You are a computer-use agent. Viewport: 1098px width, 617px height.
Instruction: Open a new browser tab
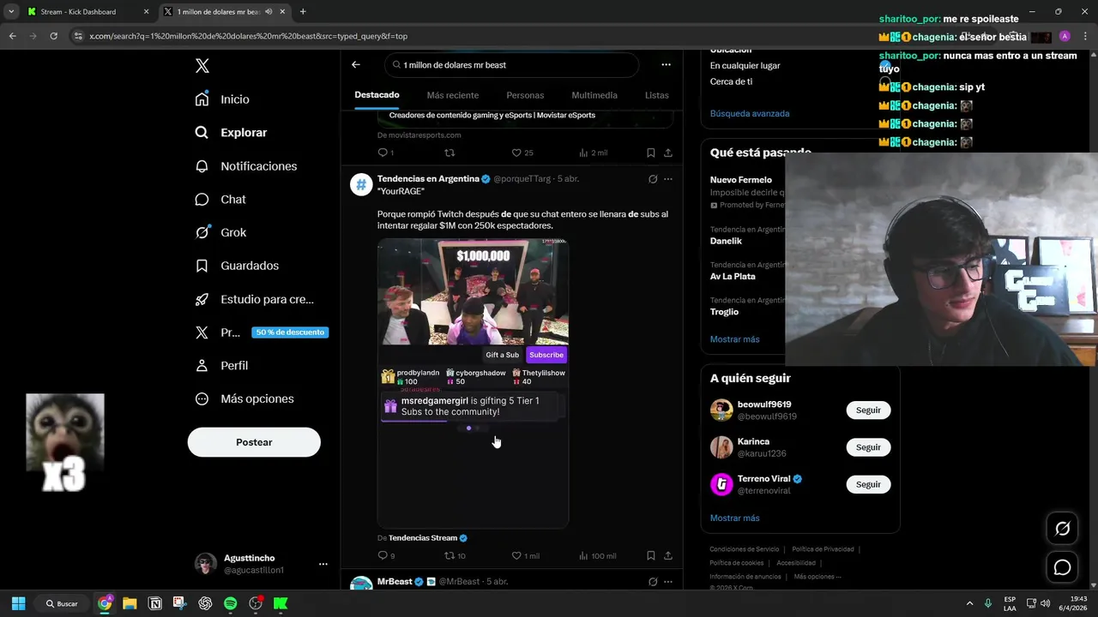[x=303, y=12]
